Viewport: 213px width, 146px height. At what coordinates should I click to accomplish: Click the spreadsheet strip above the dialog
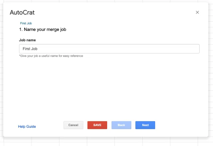106,1
